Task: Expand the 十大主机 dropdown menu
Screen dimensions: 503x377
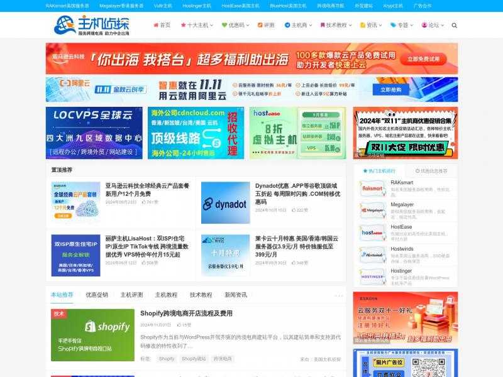Action: pos(197,25)
